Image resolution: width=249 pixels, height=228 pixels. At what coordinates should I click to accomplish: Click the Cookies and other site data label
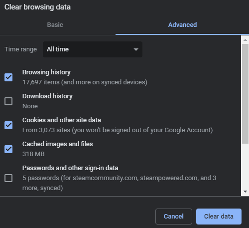62,120
